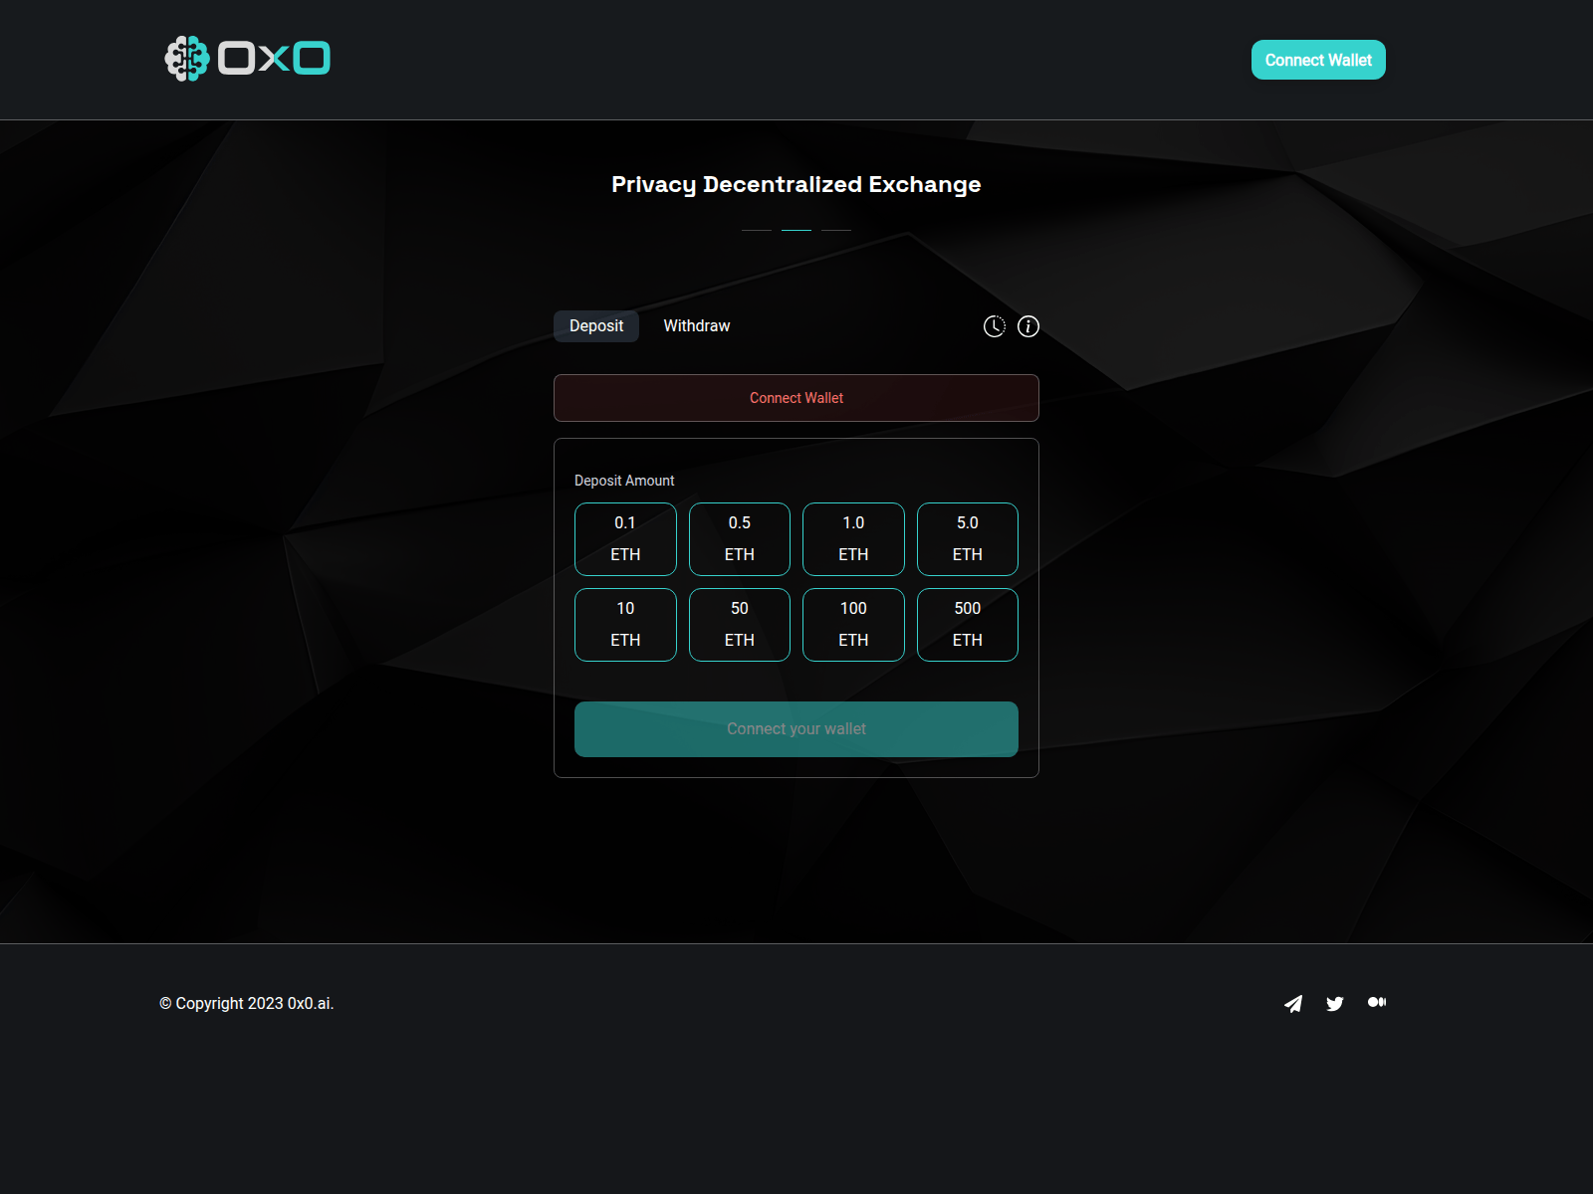The height and width of the screenshot is (1194, 1593).
Task: Click the clock transaction history icon
Action: point(994,325)
